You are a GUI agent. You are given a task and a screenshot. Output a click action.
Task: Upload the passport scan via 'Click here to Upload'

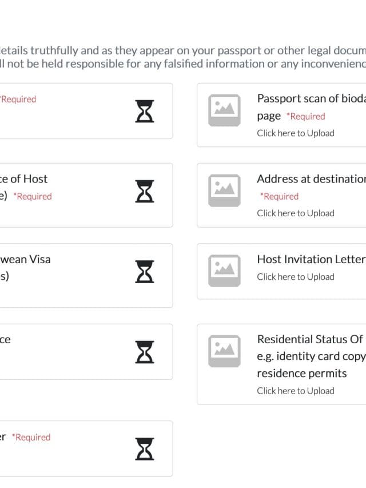point(295,133)
